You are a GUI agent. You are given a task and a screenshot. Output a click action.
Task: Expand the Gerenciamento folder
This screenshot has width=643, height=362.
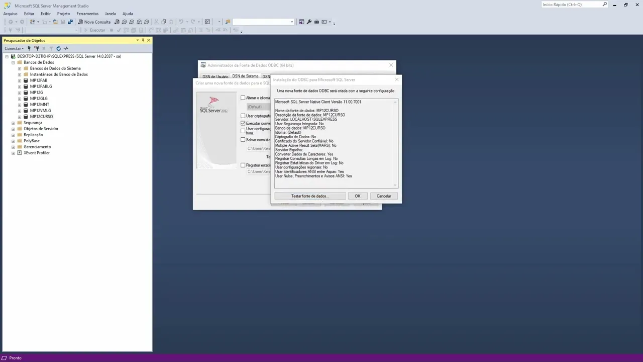point(13,147)
